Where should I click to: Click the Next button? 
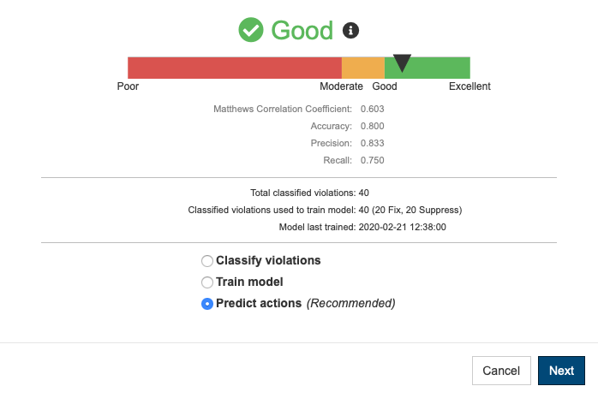(561, 371)
